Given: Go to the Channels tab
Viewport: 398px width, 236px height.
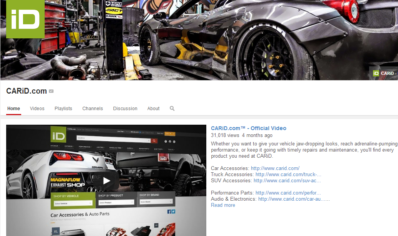Looking at the screenshot, I should tap(93, 109).
